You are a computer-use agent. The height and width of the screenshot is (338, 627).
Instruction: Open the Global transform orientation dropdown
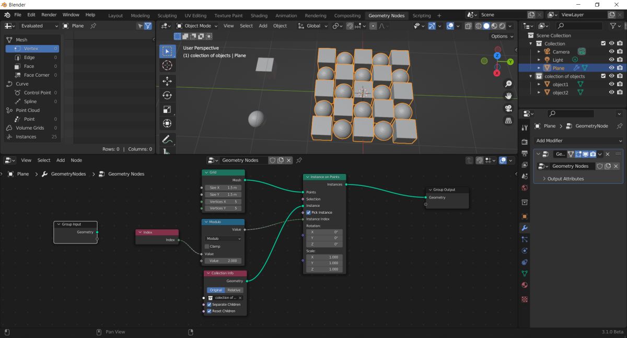click(312, 26)
